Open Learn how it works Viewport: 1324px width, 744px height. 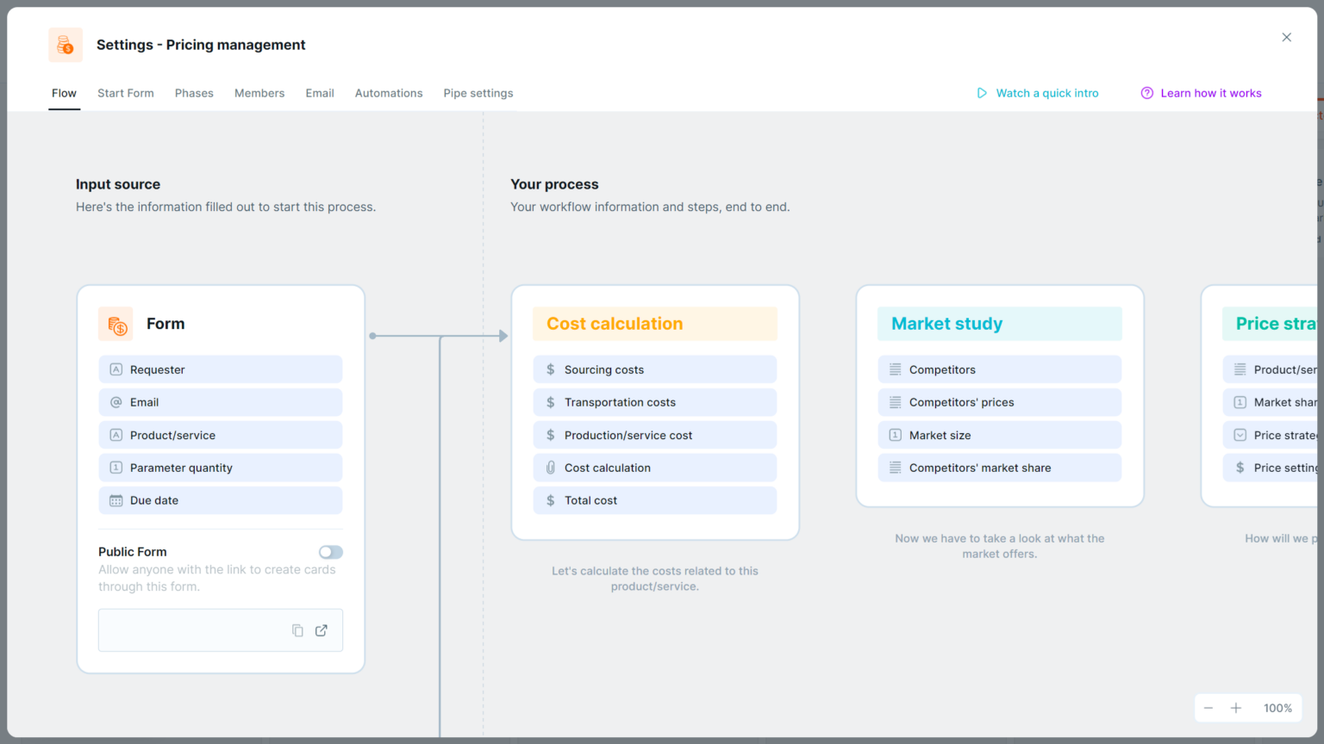[1211, 93]
